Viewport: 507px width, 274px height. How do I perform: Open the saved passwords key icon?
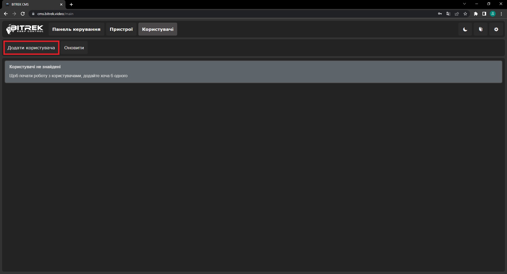(x=440, y=14)
